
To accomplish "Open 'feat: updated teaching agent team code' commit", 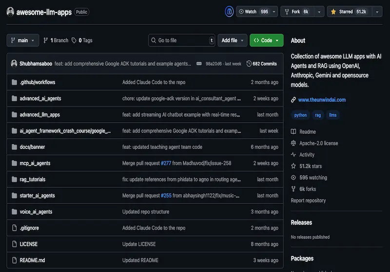I will point(162,147).
